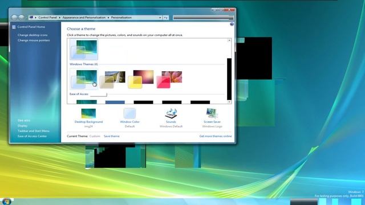Open the Desktop Background settings icon
Screen dimensions: 365x205
click(x=88, y=113)
